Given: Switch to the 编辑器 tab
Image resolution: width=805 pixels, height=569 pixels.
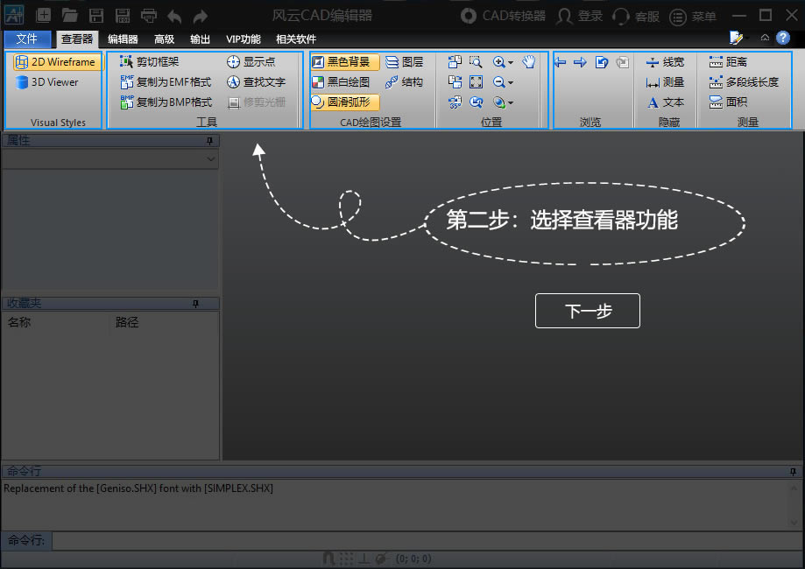Looking at the screenshot, I should coord(122,39).
